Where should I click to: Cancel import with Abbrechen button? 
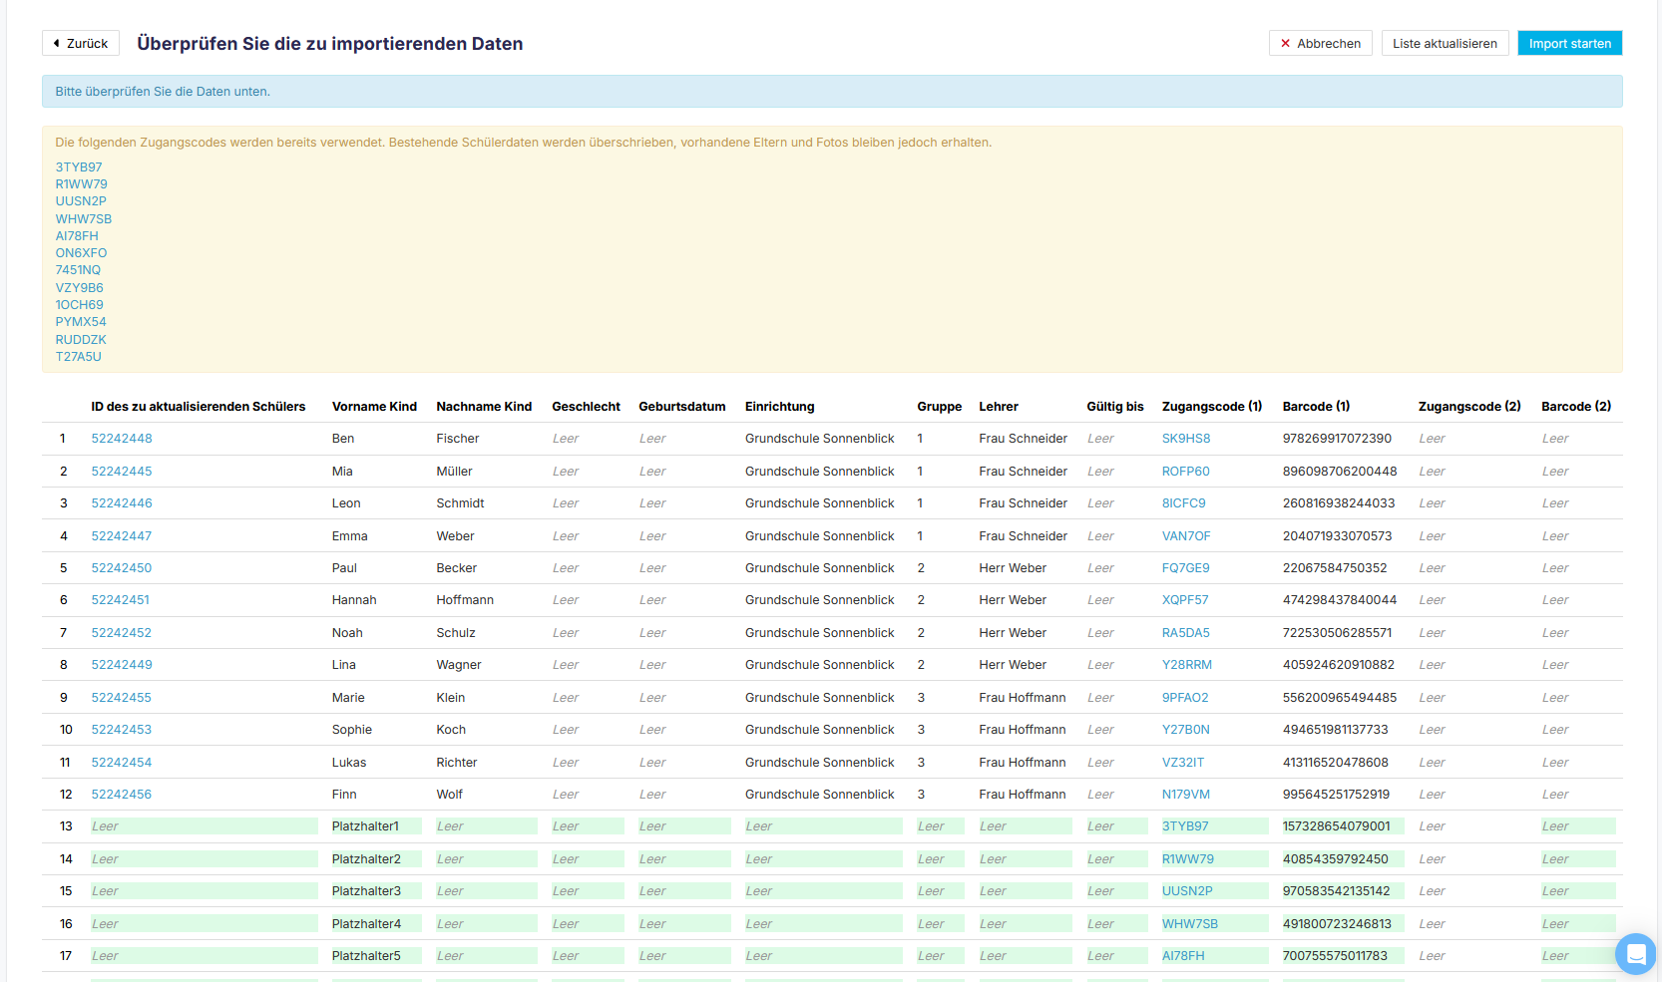point(1320,43)
